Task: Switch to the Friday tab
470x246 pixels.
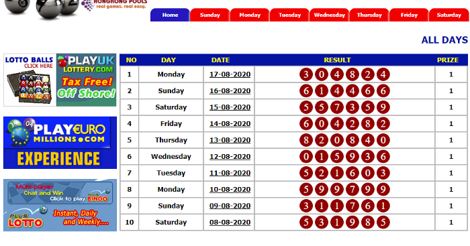Action: 409,15
